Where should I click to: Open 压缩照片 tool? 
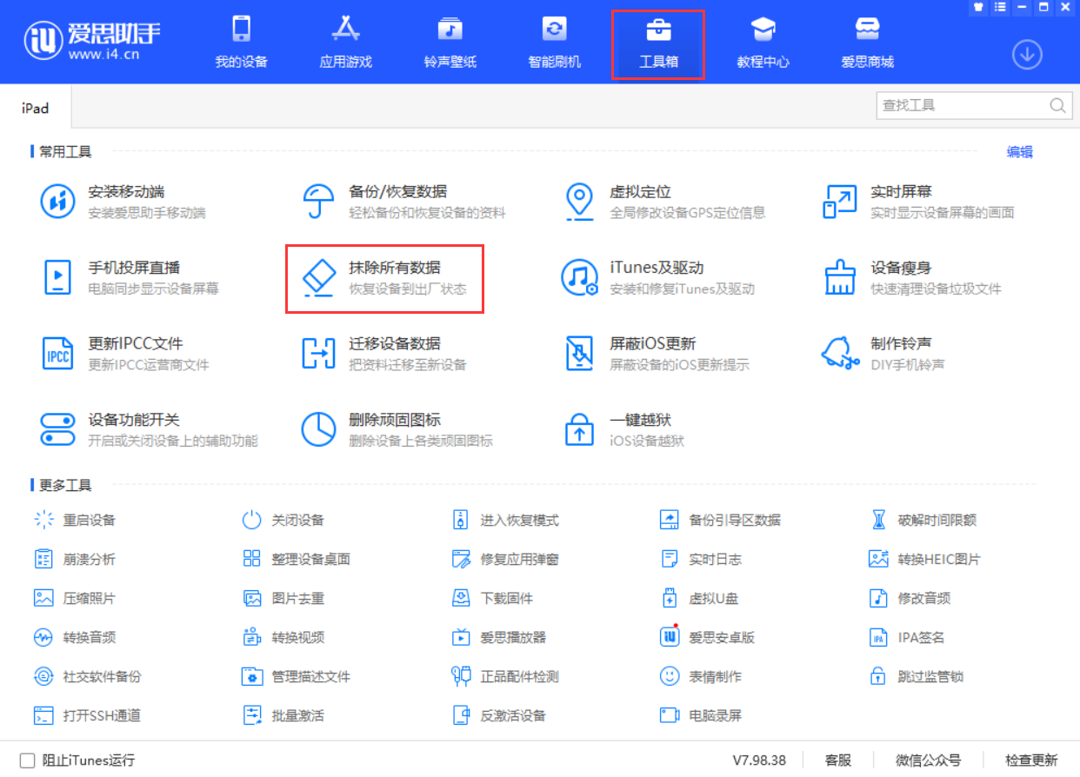pos(74,598)
